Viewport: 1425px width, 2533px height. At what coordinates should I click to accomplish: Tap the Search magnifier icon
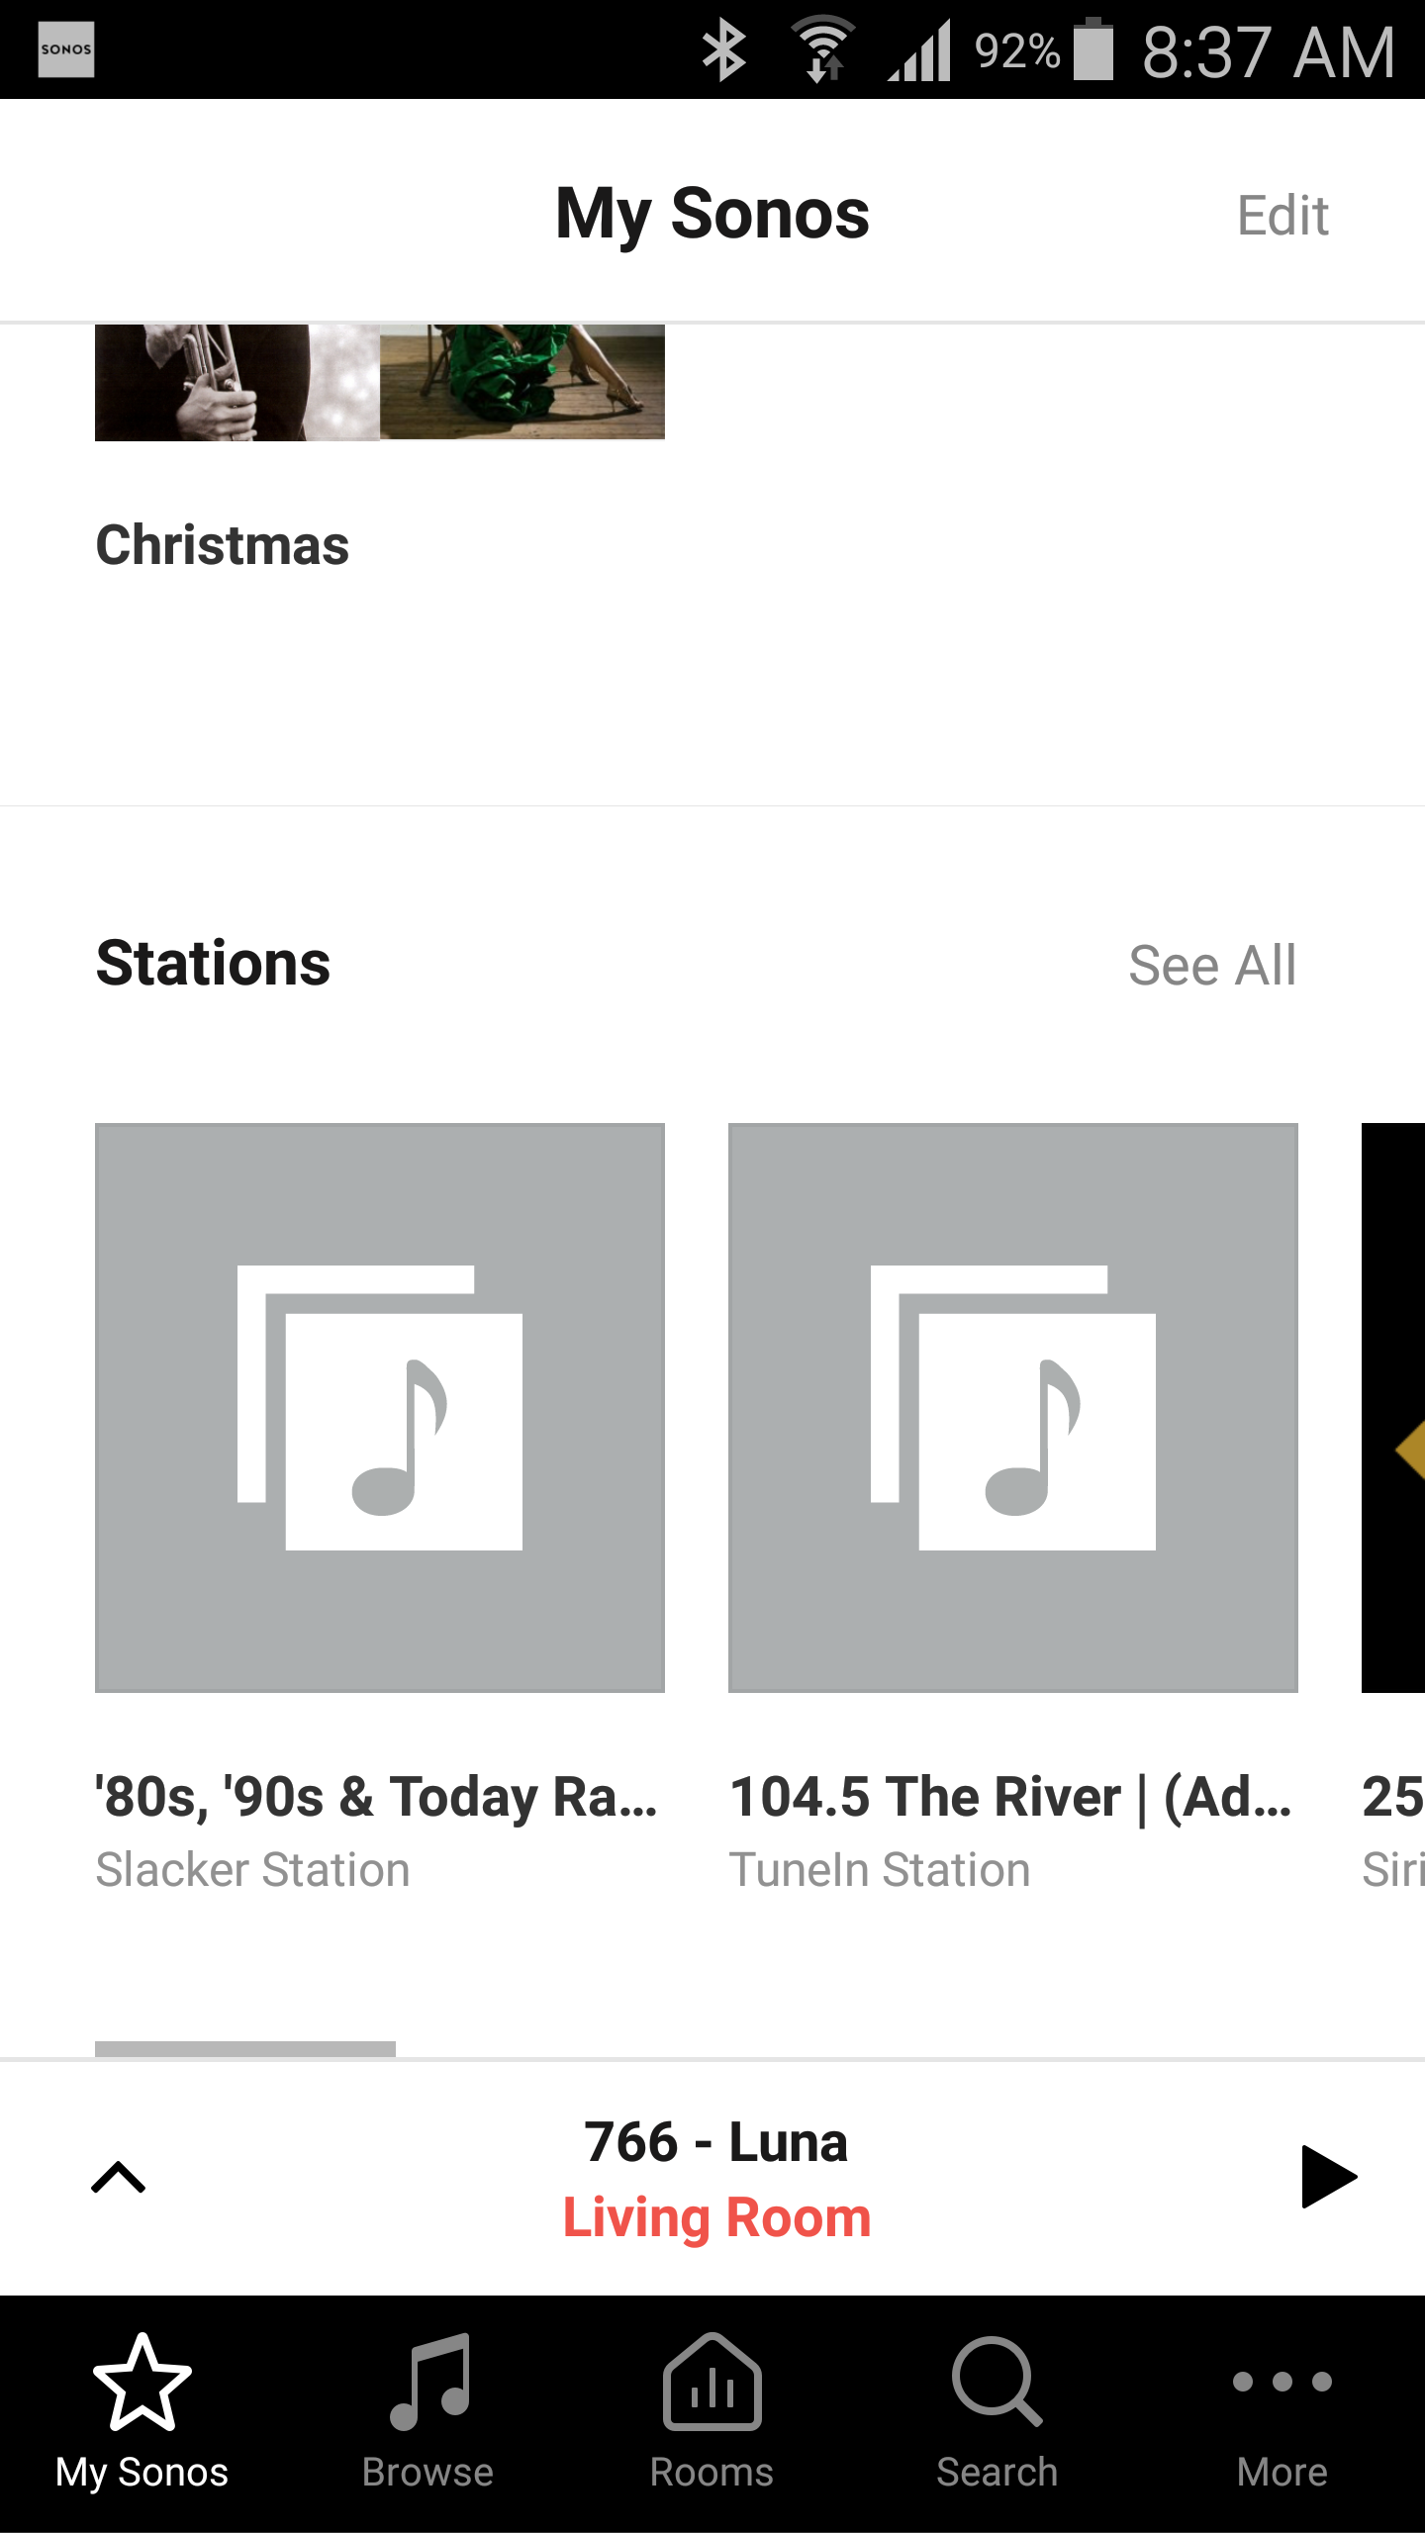997,2383
